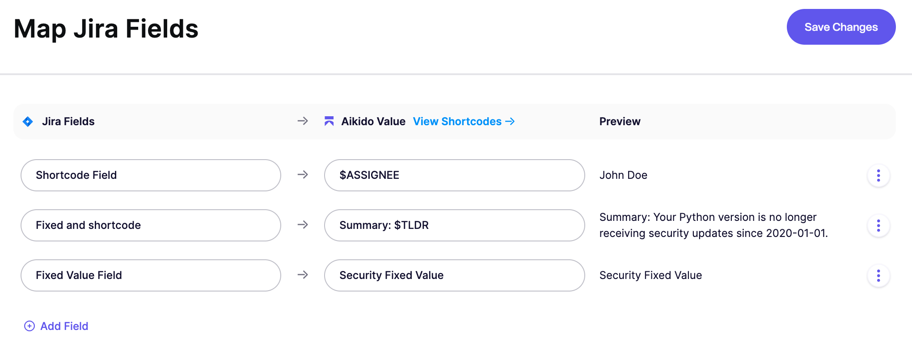Click the arrow icon in Fixed Value Field row
This screenshot has width=912, height=355.
pyautogui.click(x=303, y=275)
